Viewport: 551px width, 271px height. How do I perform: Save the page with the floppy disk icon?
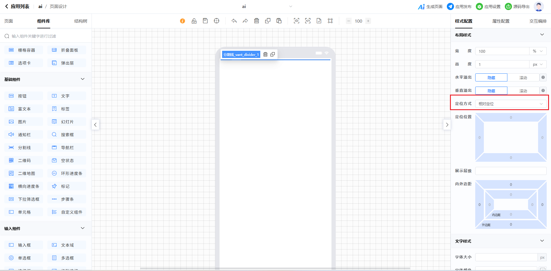(205, 21)
